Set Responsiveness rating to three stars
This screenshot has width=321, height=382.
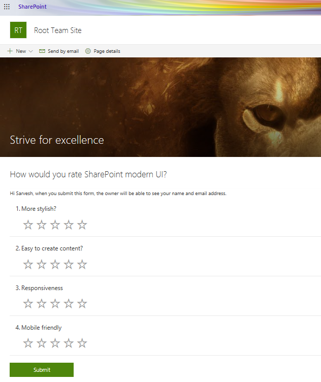click(55, 304)
